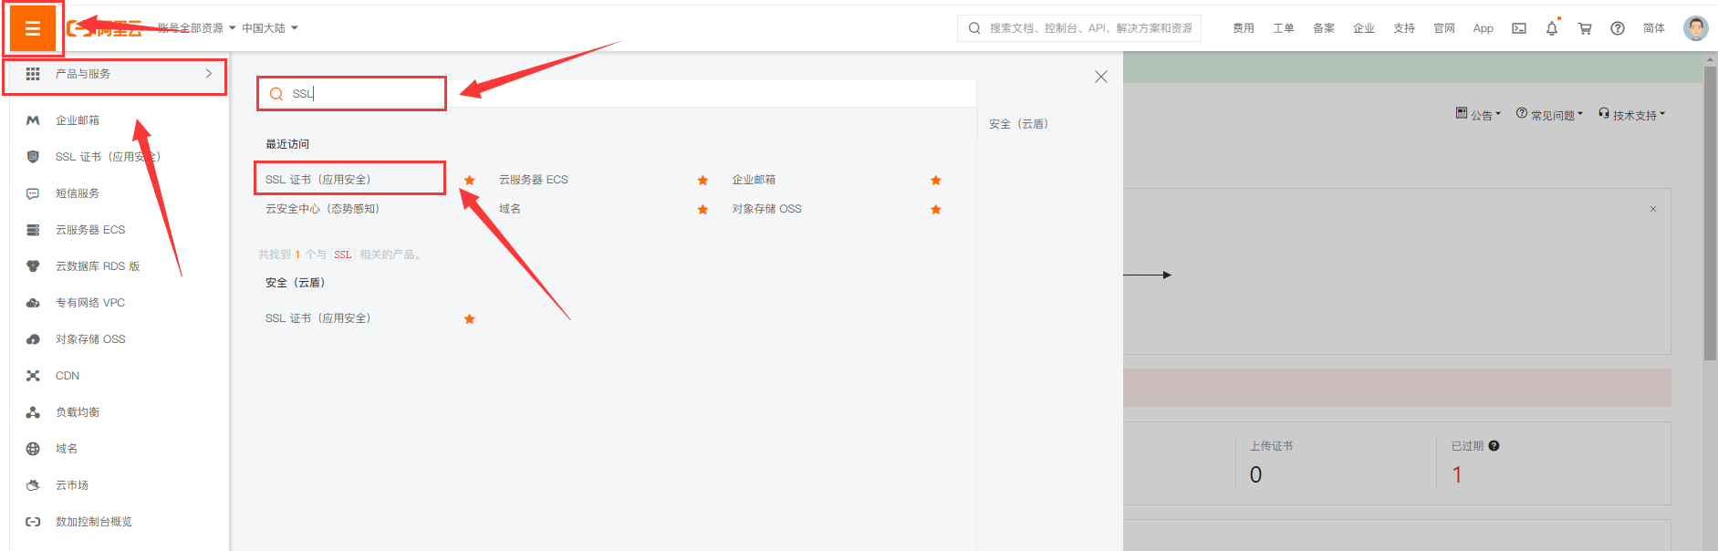The height and width of the screenshot is (551, 1718).
Task: Open SSL 证书 shield icon in sidebar
Action: [33, 157]
